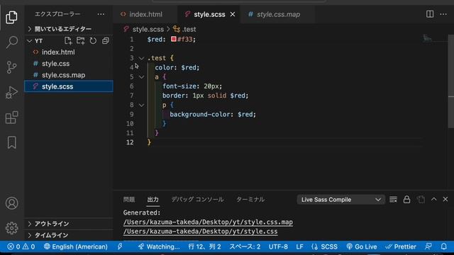Viewport: 454px width, 255px height.
Task: Open the Terminal panel tab
Action: pos(250,200)
